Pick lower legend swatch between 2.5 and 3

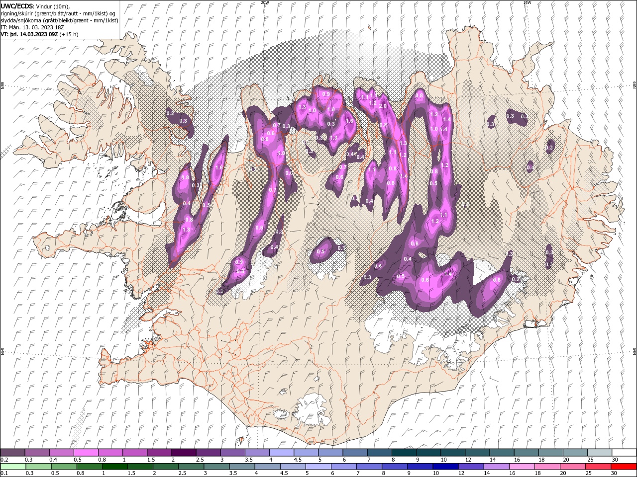pos(191,467)
